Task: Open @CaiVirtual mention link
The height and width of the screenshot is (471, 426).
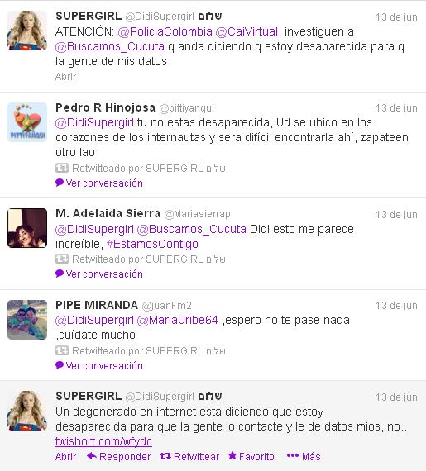Action: 247,31
